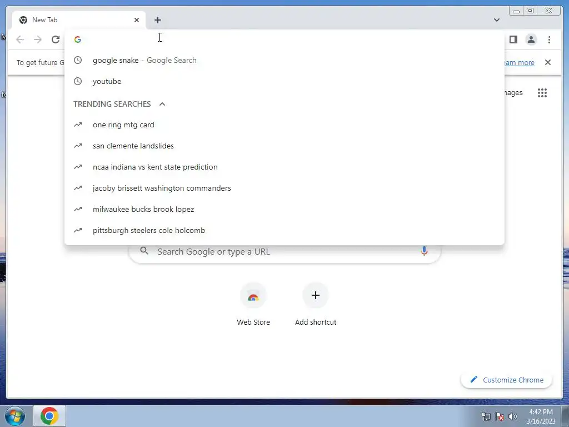Open the Action Center flag icon
Image resolution: width=569 pixels, height=427 pixels.
500,416
